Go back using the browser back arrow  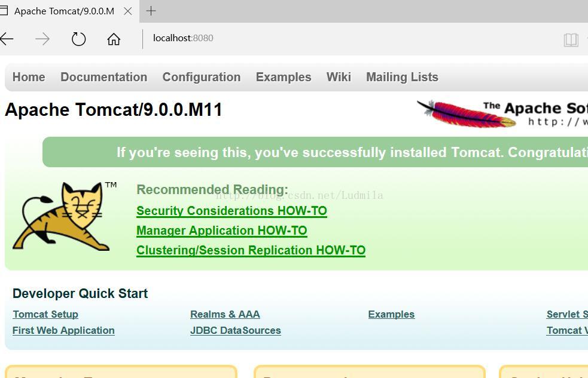7,39
